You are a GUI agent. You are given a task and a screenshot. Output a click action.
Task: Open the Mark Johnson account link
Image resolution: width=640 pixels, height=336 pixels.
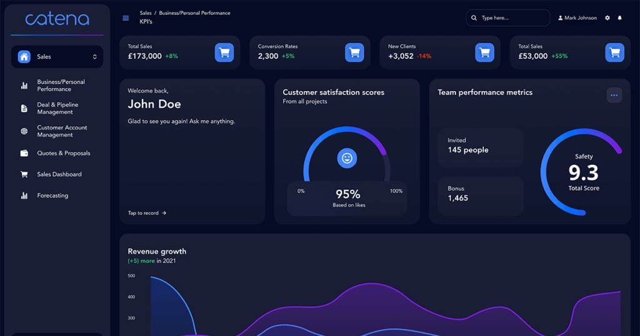pyautogui.click(x=581, y=18)
